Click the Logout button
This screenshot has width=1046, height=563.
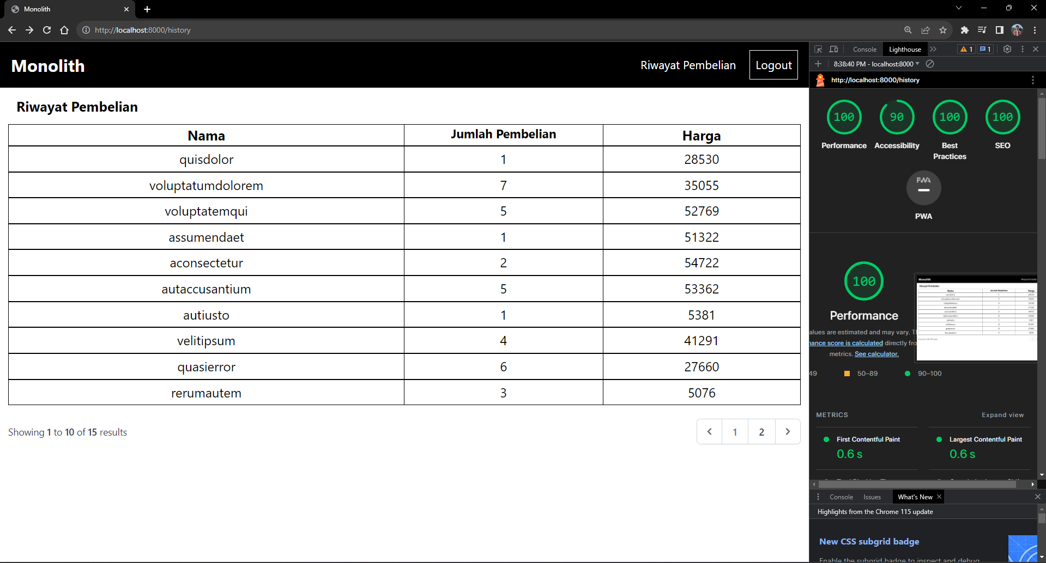pos(773,65)
